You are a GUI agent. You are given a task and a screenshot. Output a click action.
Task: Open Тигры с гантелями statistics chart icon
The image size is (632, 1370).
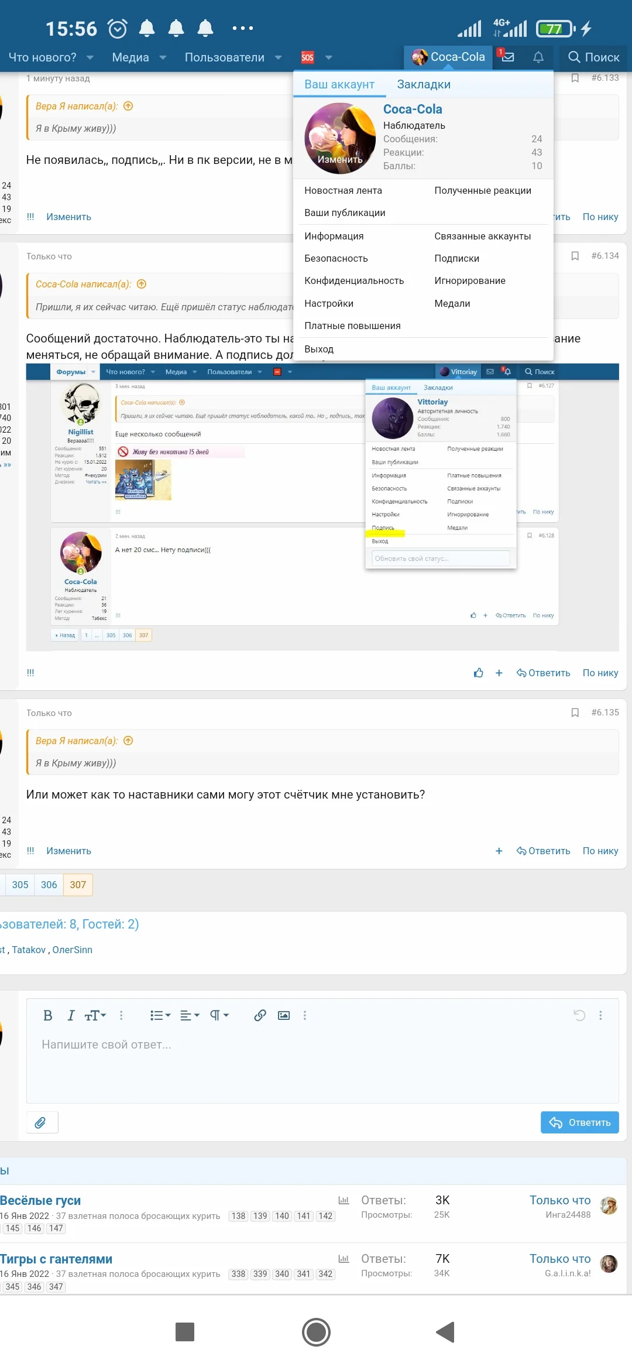[344, 1259]
